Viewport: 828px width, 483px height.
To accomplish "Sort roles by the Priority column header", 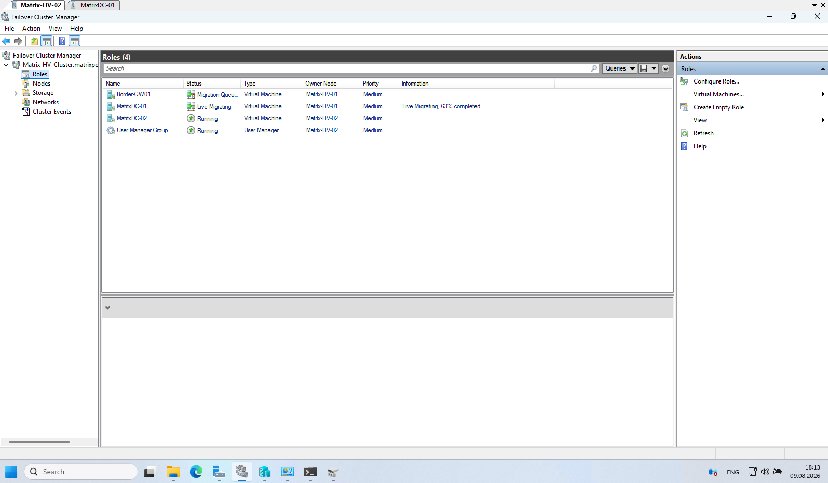I will point(379,84).
